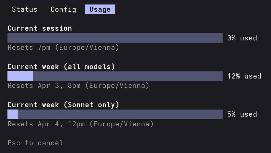Click the Current week (Sonnet only) heading
Image resolution: width=271 pixels, height=153 pixels.
pos(63,105)
